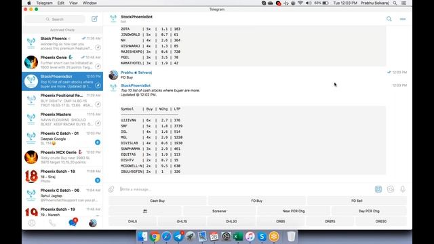Open the more options ellipsis in the chat header
This screenshot has height=244, width=434.
pos(402,19)
